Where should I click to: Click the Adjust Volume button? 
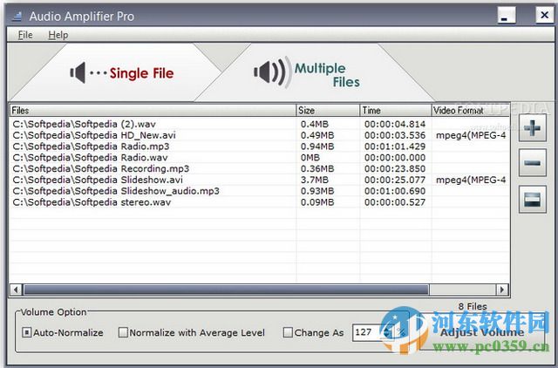click(x=482, y=332)
